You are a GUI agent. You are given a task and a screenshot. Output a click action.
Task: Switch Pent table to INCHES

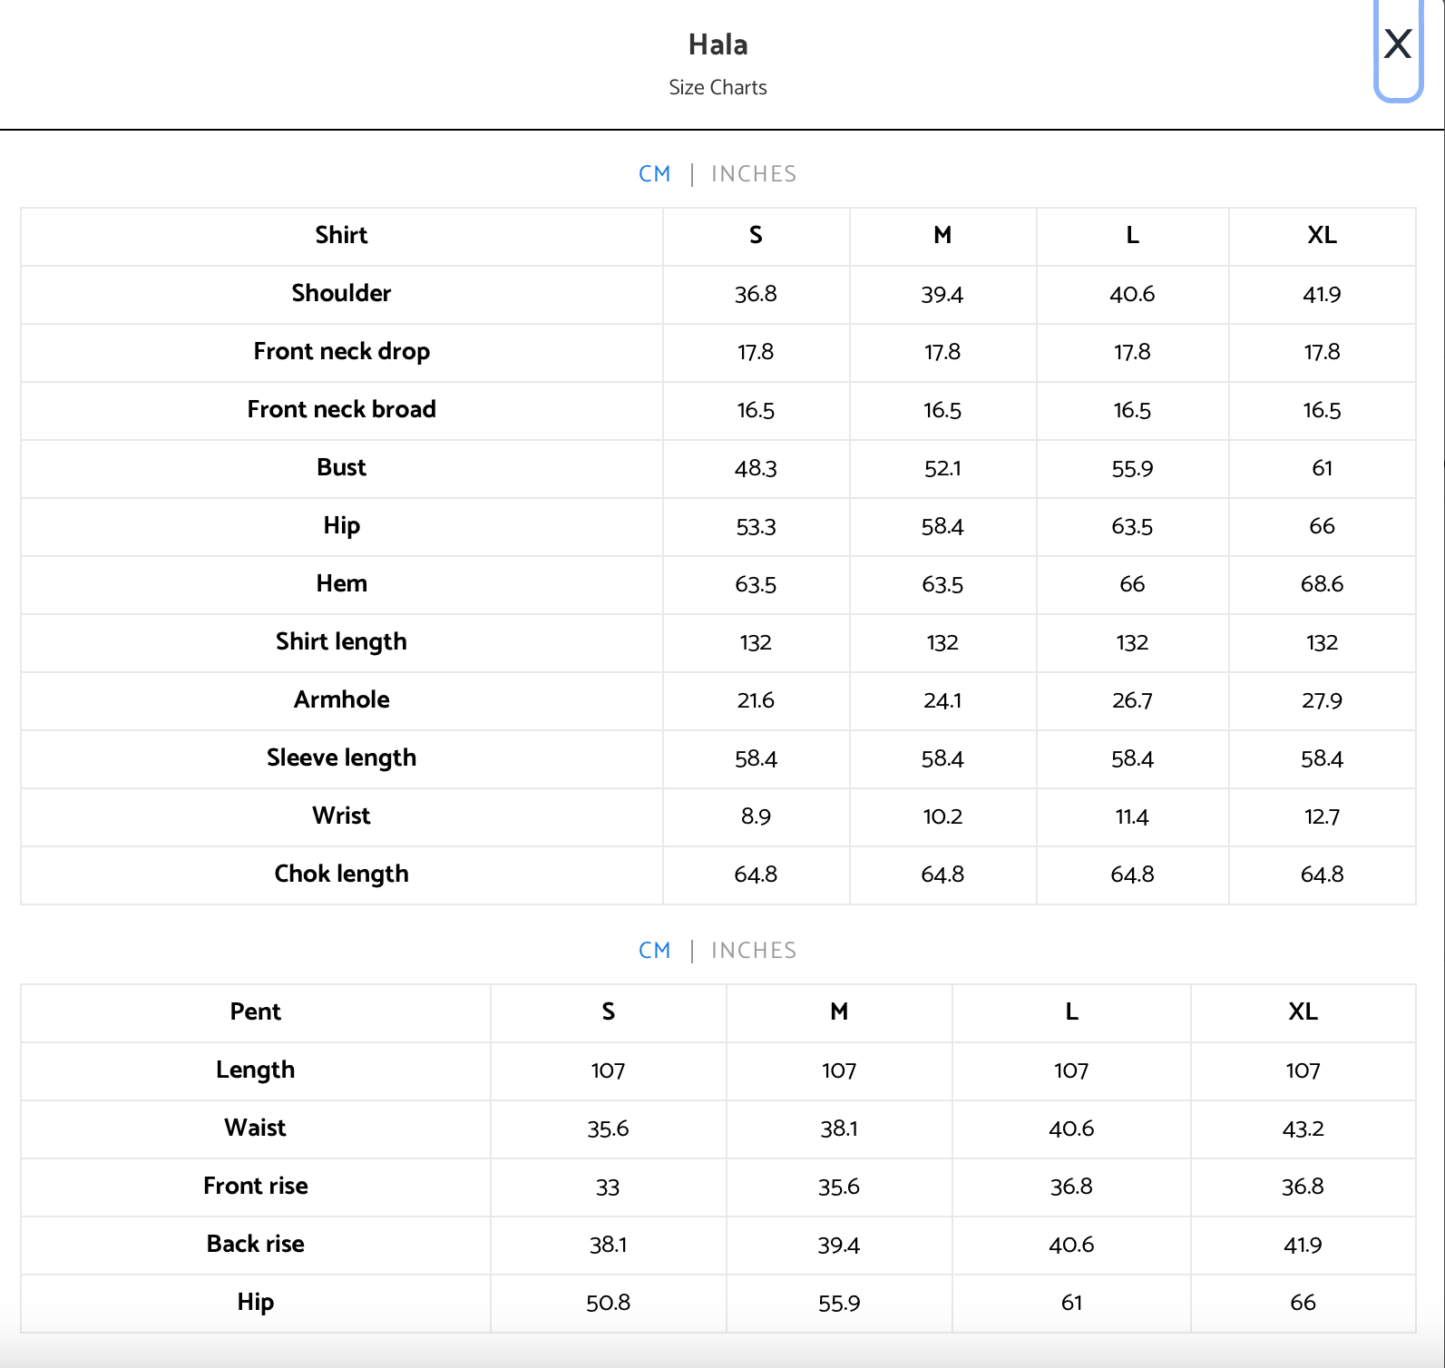pos(754,951)
